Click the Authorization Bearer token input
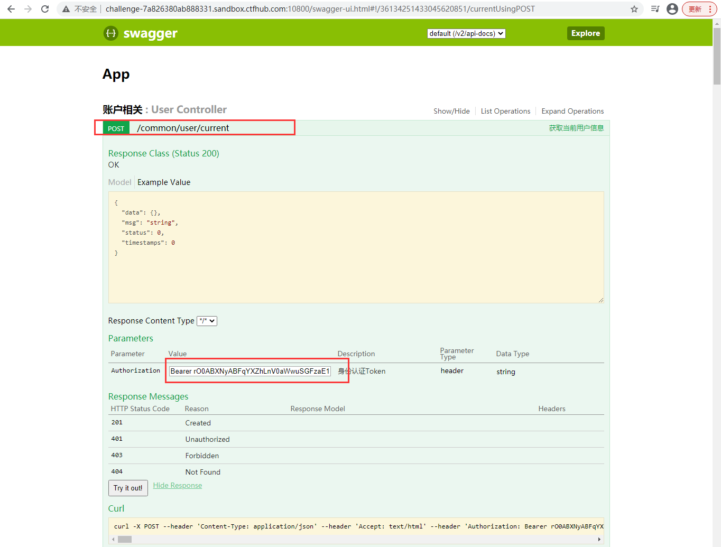The image size is (721, 547). click(x=250, y=371)
